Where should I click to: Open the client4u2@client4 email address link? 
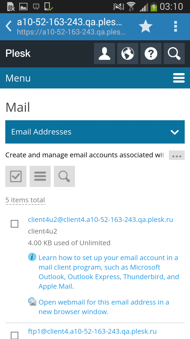pyautogui.click(x=101, y=220)
